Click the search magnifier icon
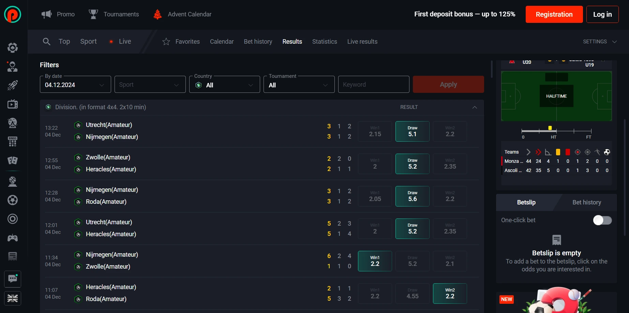Image resolution: width=629 pixels, height=313 pixels. [x=46, y=42]
